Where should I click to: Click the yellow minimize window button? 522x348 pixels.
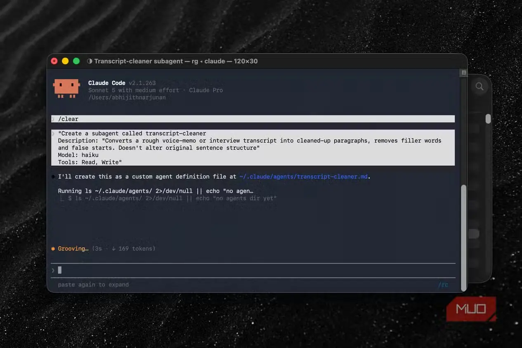(x=65, y=61)
